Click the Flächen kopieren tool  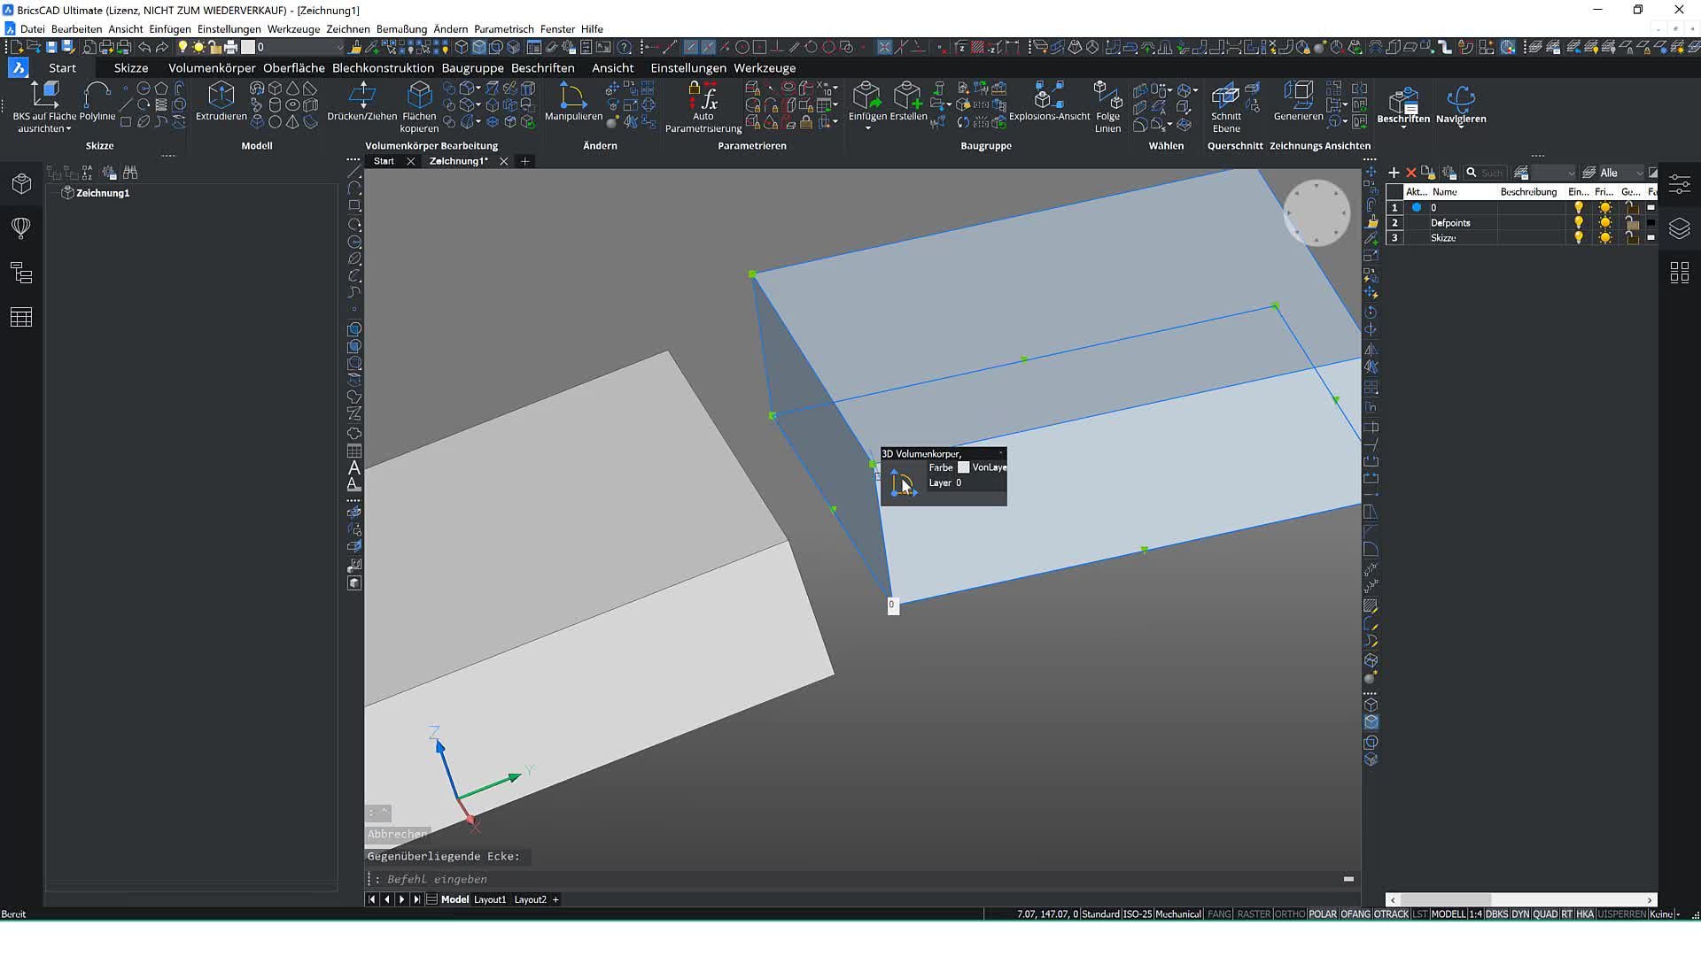pyautogui.click(x=419, y=106)
